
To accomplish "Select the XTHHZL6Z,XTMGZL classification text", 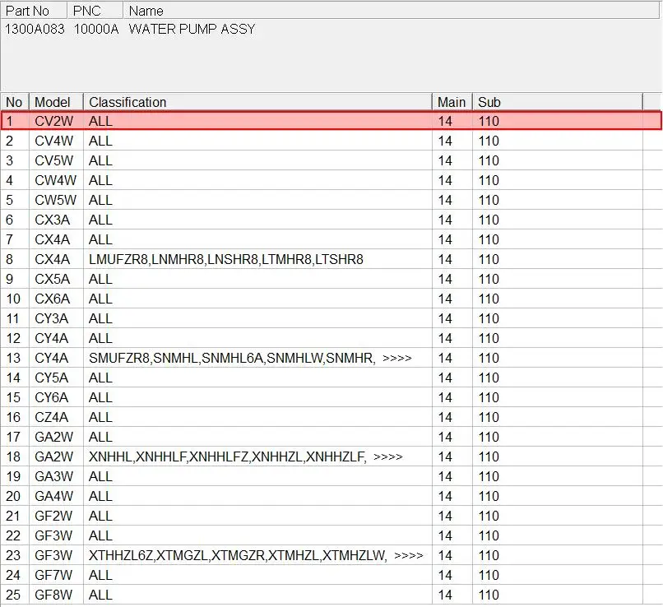I will 238,555.
